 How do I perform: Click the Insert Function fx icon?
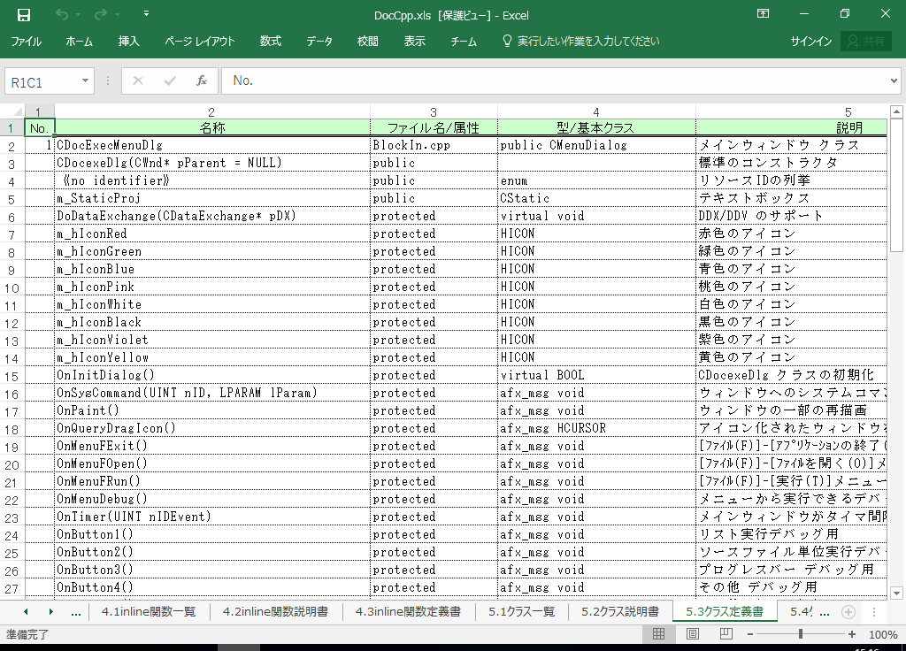tap(201, 80)
